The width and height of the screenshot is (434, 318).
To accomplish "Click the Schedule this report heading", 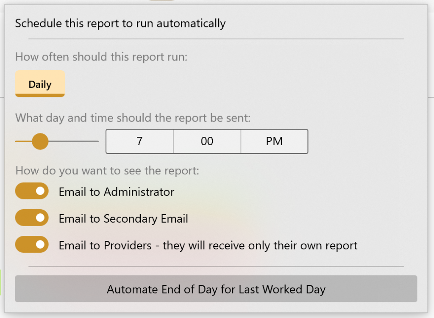I will click(x=120, y=23).
